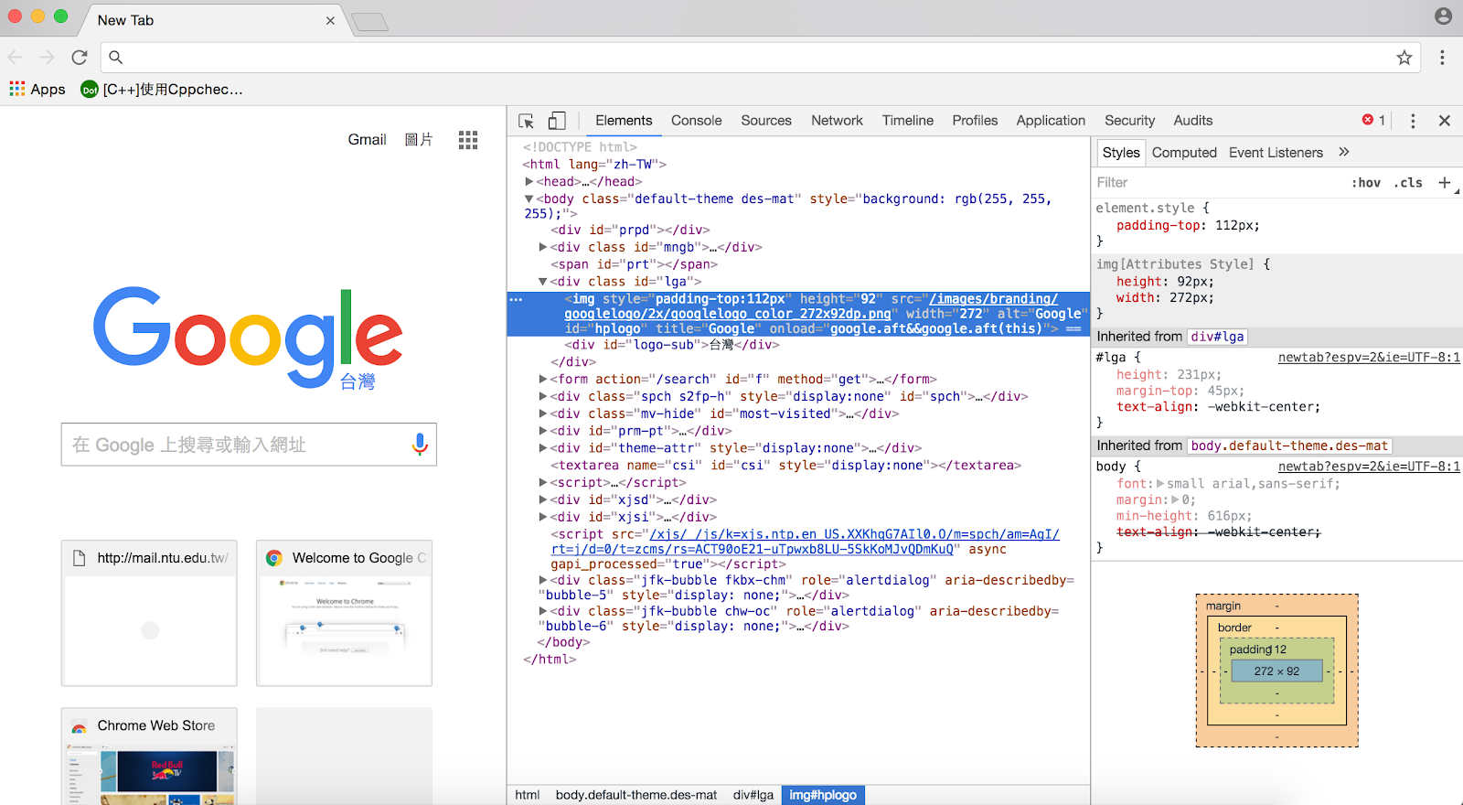The image size is (1463, 805).
Task: Open the Application tab
Action: tap(1051, 121)
